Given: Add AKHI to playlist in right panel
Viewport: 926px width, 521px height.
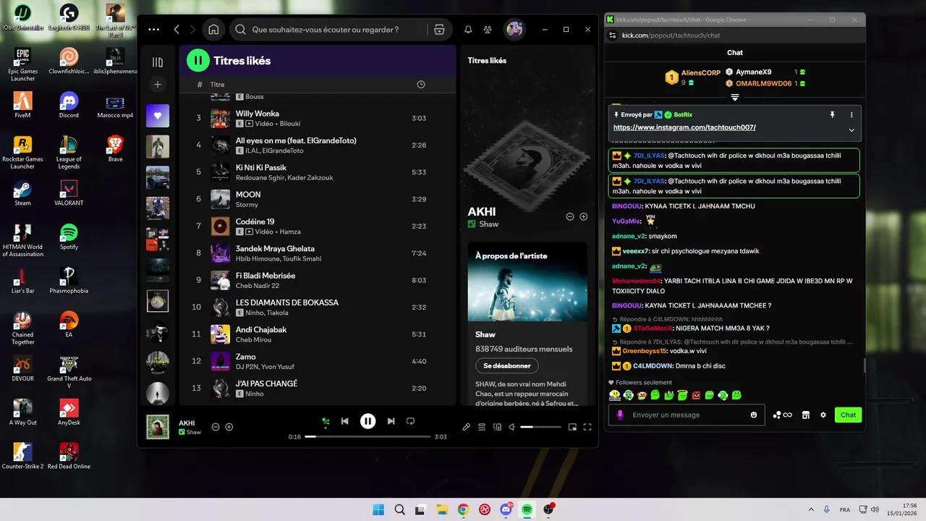Looking at the screenshot, I should (583, 216).
